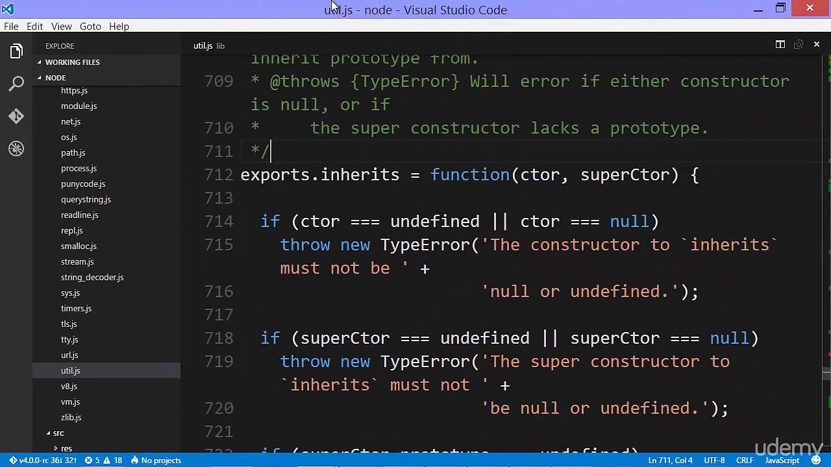Open querystring.js in the explorer
The width and height of the screenshot is (831, 467).
coord(86,200)
